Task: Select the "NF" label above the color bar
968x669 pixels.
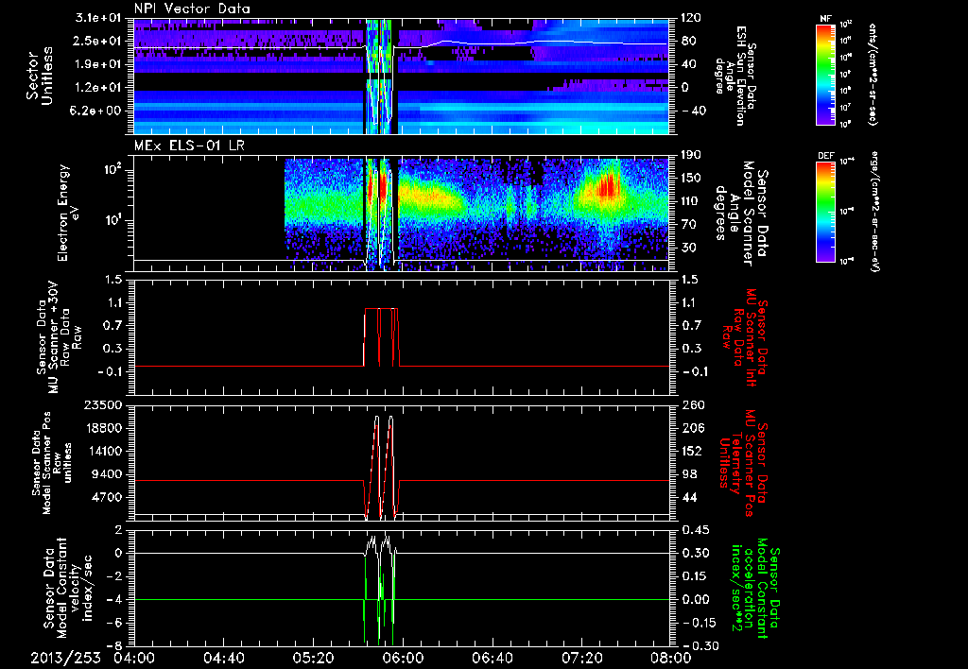Action: (825, 19)
